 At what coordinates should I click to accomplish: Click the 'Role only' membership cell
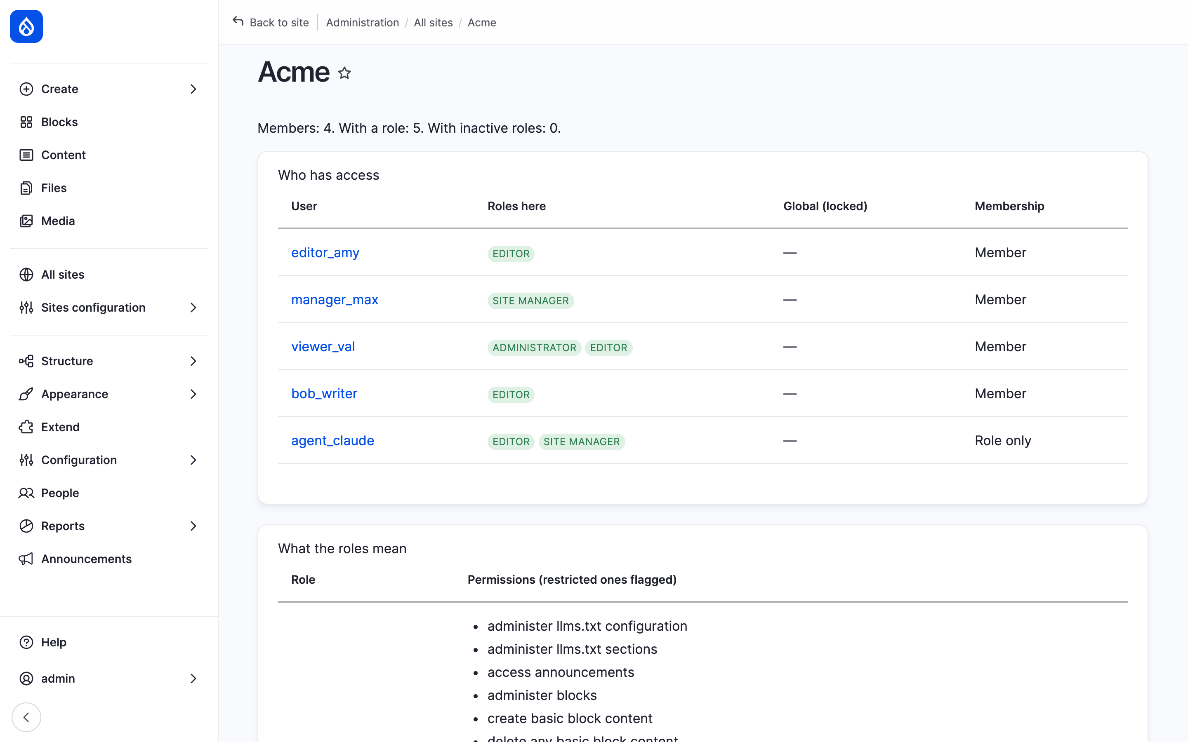pyautogui.click(x=1003, y=440)
